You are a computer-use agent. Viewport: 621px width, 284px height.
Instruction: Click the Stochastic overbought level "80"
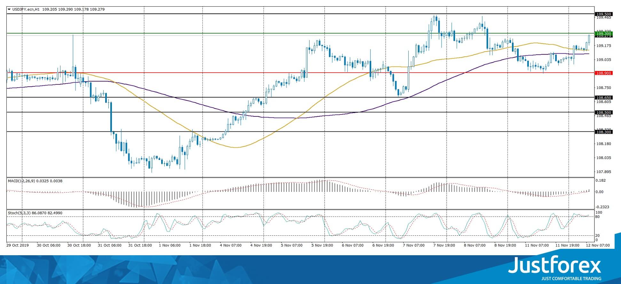(x=598, y=217)
